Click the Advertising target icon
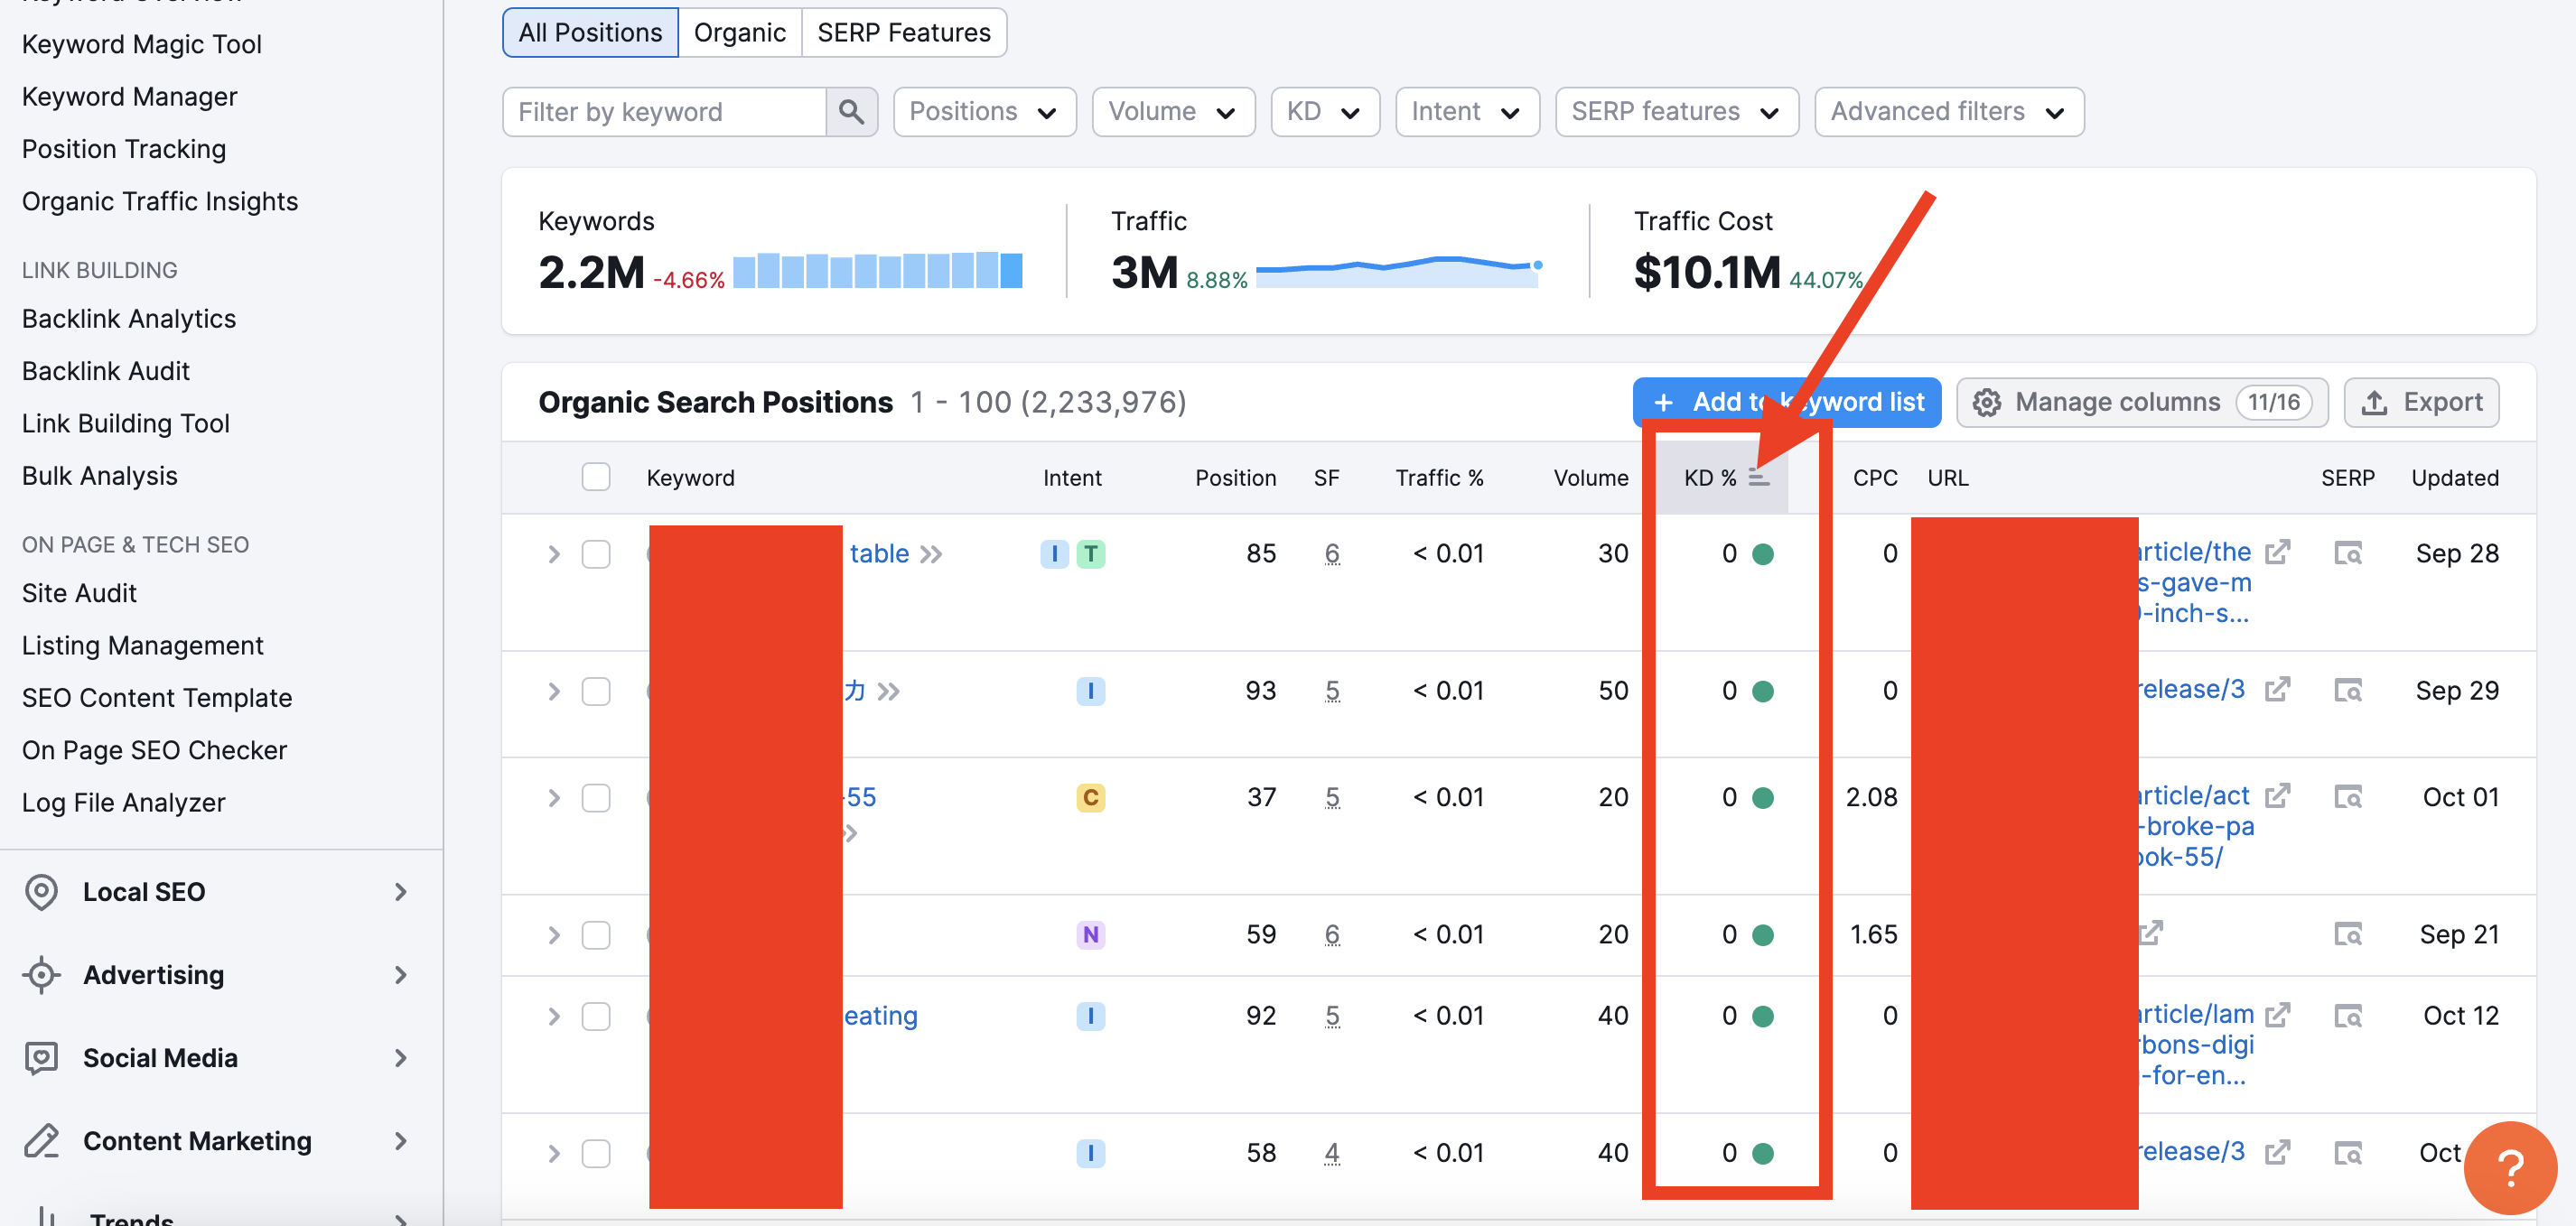The width and height of the screenshot is (2576, 1226). point(41,974)
